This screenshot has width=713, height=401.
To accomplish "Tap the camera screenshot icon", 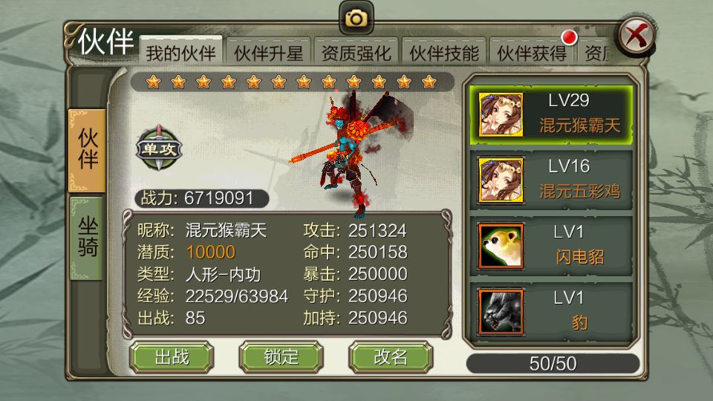I will (356, 18).
